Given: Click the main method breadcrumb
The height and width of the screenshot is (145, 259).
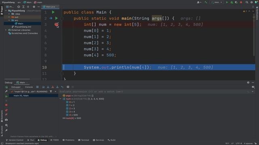Looking at the screenshot, I should coord(38,2).
